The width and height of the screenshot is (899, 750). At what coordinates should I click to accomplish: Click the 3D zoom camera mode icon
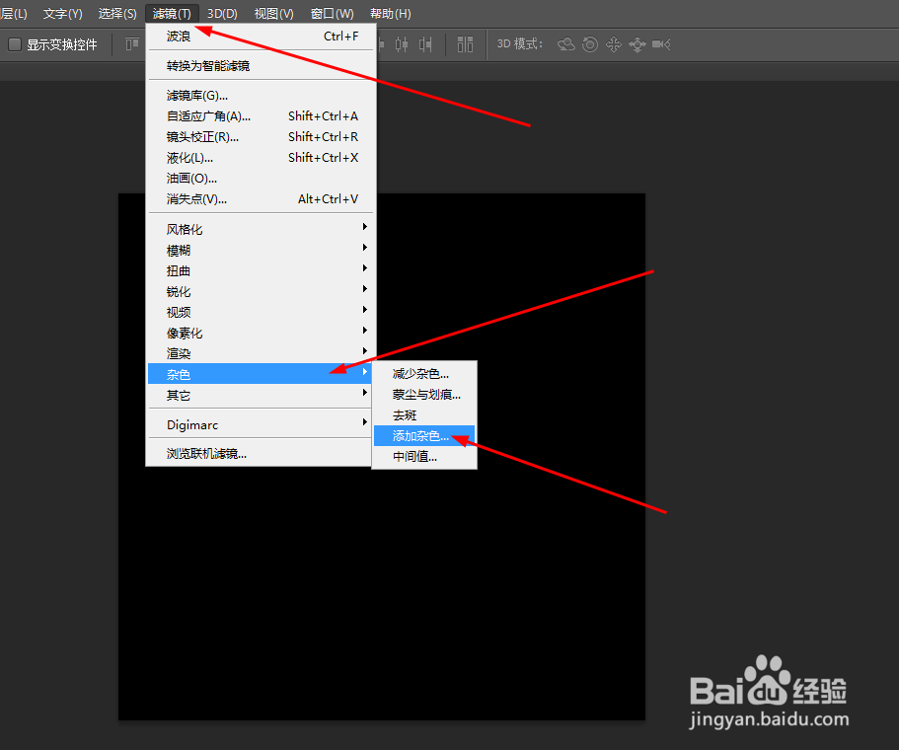661,44
